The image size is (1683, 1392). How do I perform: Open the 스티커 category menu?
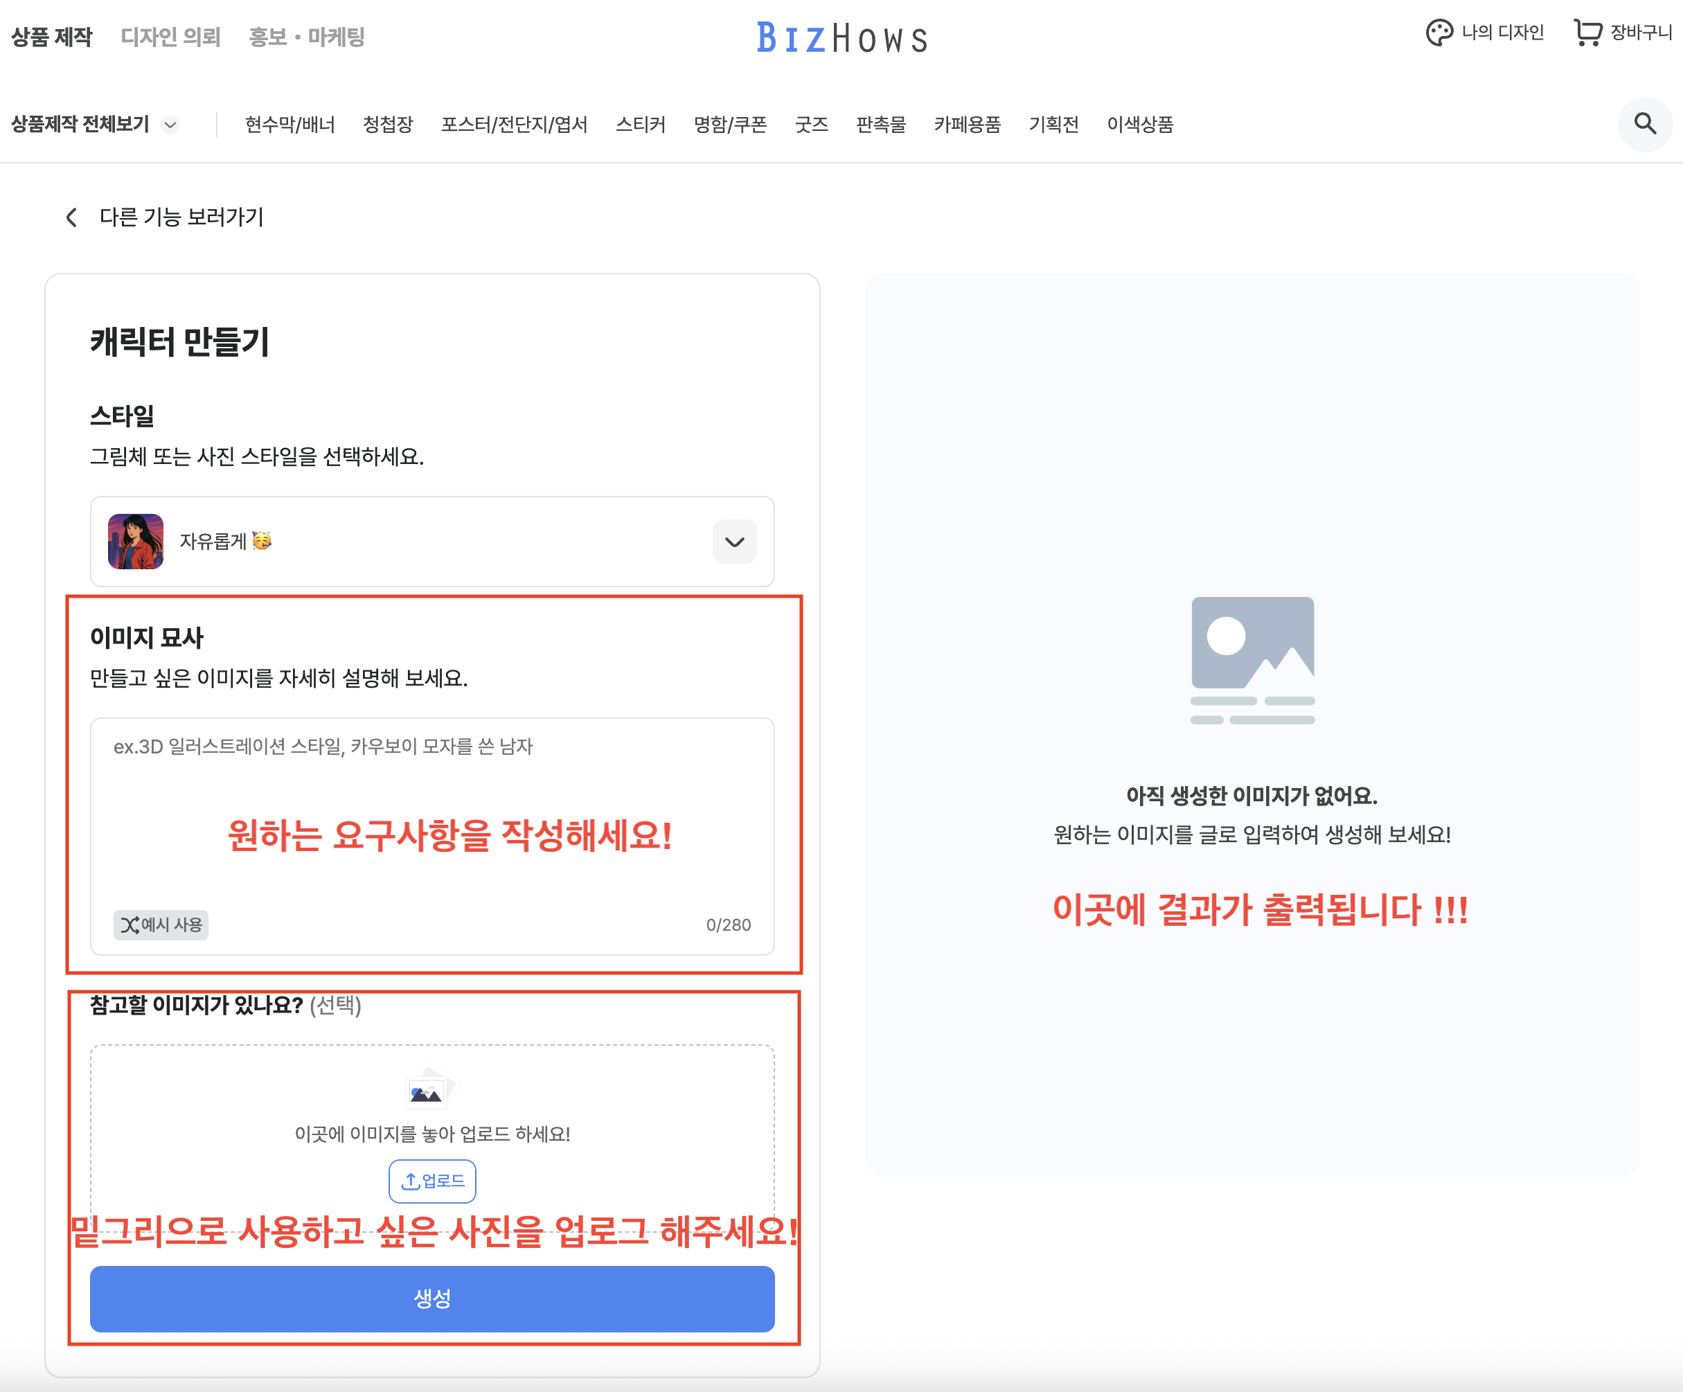coord(641,124)
